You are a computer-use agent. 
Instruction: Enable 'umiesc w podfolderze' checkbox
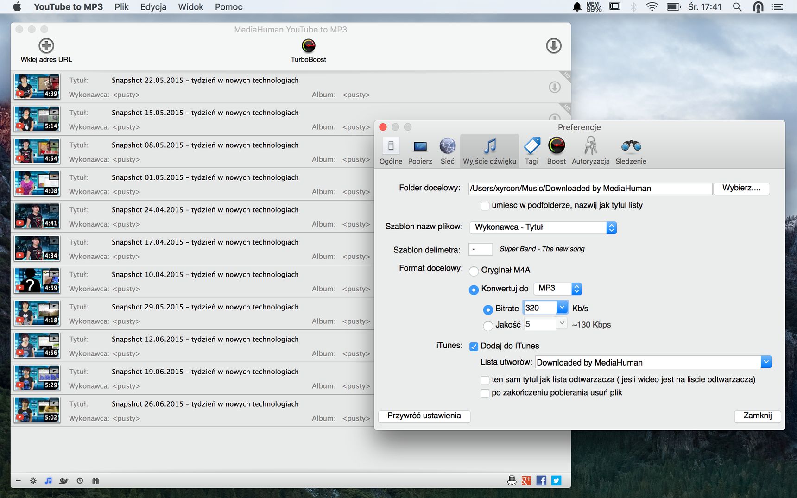485,206
